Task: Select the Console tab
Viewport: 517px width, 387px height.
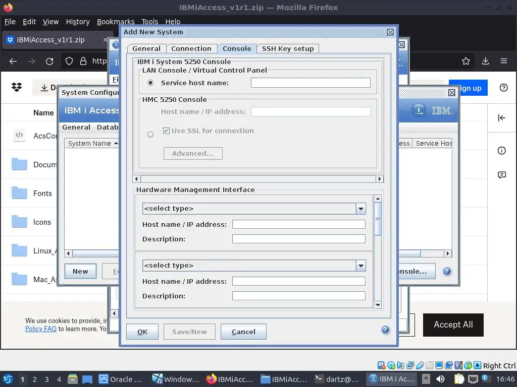Action: click(x=237, y=48)
